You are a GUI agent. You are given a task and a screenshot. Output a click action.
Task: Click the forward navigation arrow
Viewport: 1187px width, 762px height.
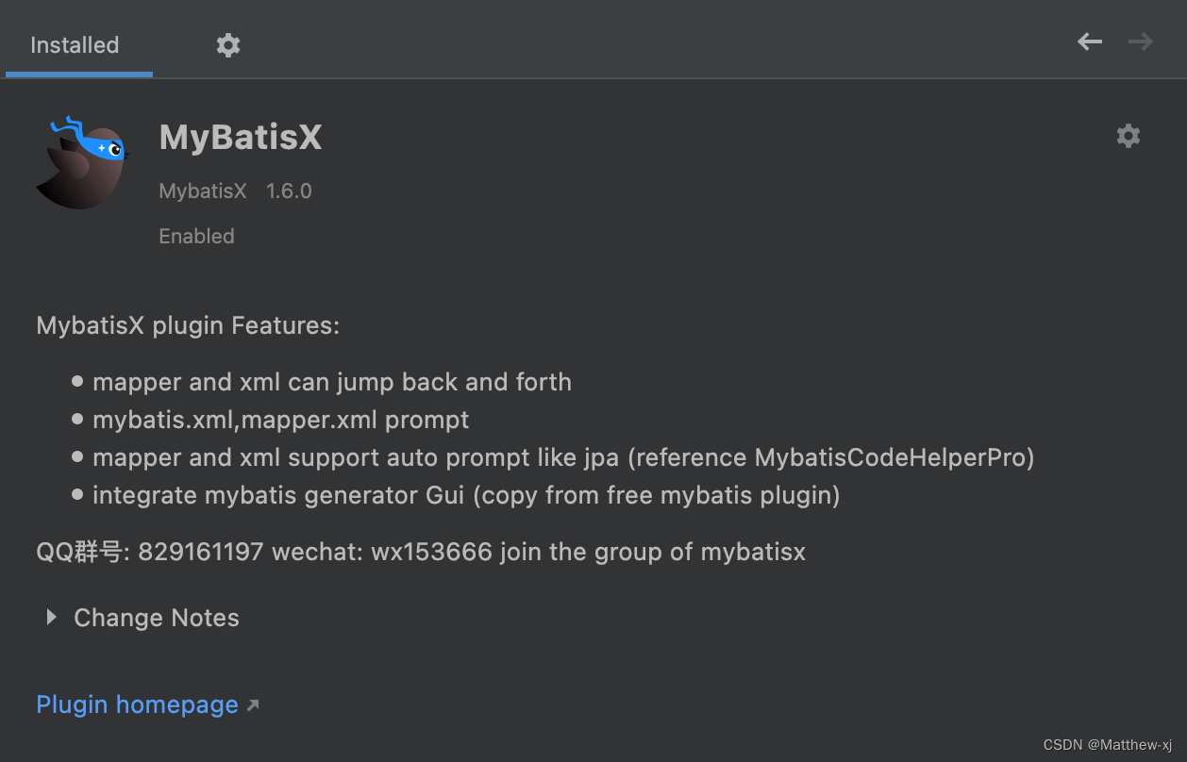pyautogui.click(x=1140, y=41)
